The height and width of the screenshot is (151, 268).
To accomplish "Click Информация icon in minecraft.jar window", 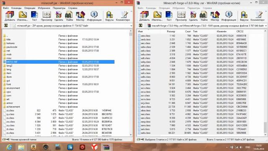I will [94, 16].
